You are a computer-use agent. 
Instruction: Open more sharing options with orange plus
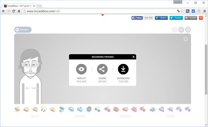[201, 18]
